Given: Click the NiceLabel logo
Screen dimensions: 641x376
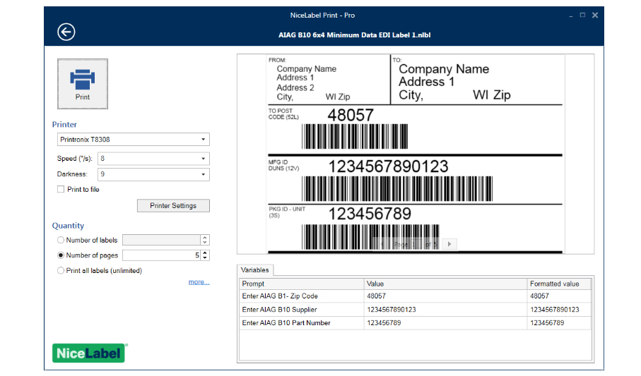Looking at the screenshot, I should click(x=89, y=353).
